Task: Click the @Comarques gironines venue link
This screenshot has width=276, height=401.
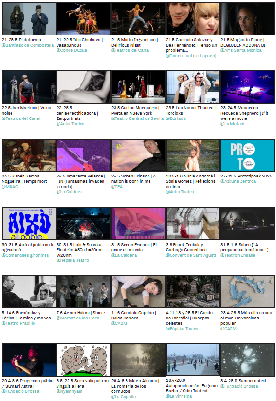Action: (25, 255)
